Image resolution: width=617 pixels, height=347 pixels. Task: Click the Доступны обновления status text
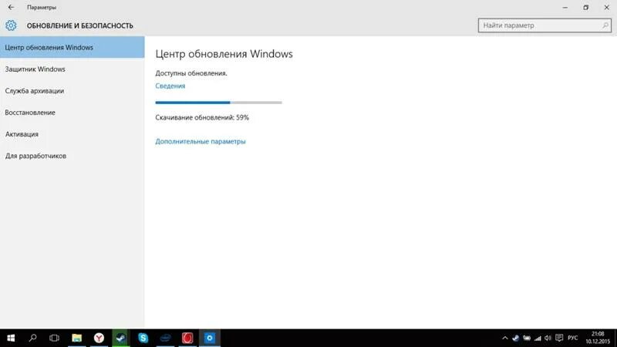190,73
